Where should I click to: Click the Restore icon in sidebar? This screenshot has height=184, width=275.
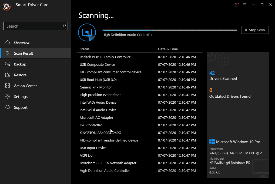[x=8, y=75]
